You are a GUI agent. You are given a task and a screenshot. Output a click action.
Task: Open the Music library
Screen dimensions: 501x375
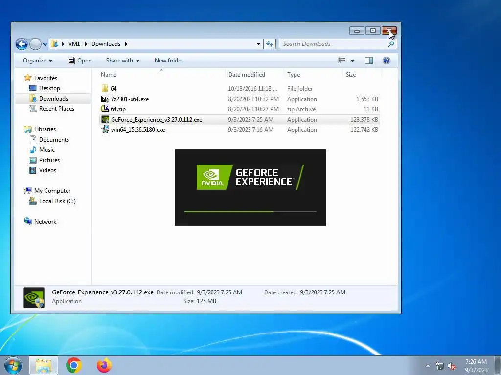pyautogui.click(x=46, y=149)
